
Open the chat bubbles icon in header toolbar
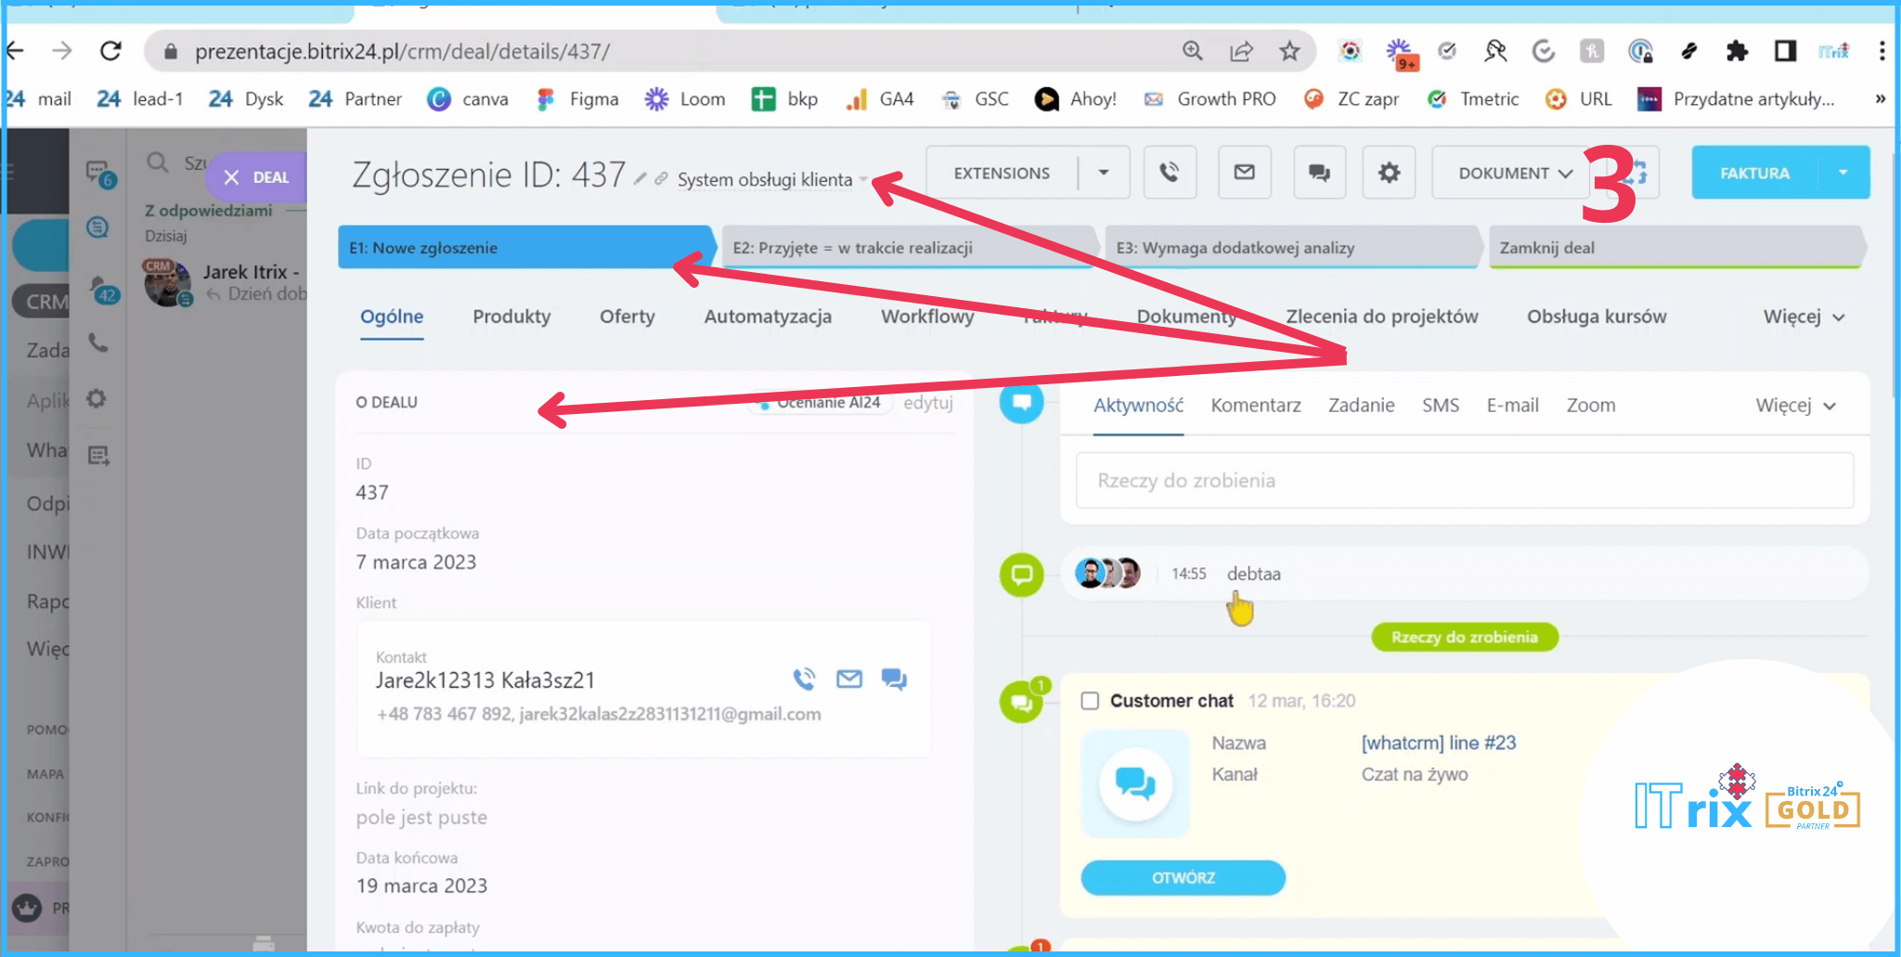1319,173
